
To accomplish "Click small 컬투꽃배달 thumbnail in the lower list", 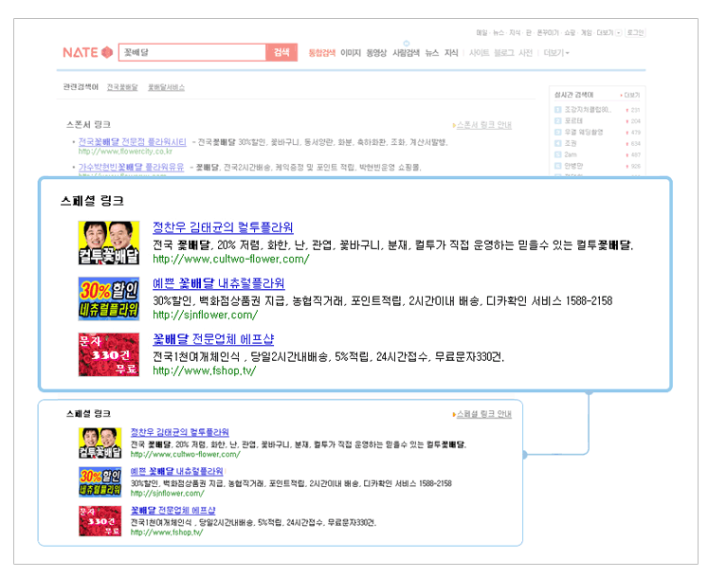I will [x=100, y=443].
